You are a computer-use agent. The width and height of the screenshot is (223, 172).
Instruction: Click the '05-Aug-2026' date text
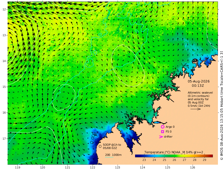(x=199, y=81)
